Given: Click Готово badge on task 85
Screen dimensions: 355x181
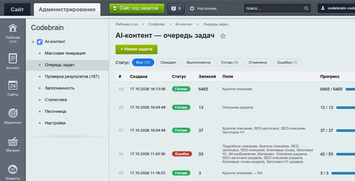Looking at the screenshot, I should click(181, 173).
